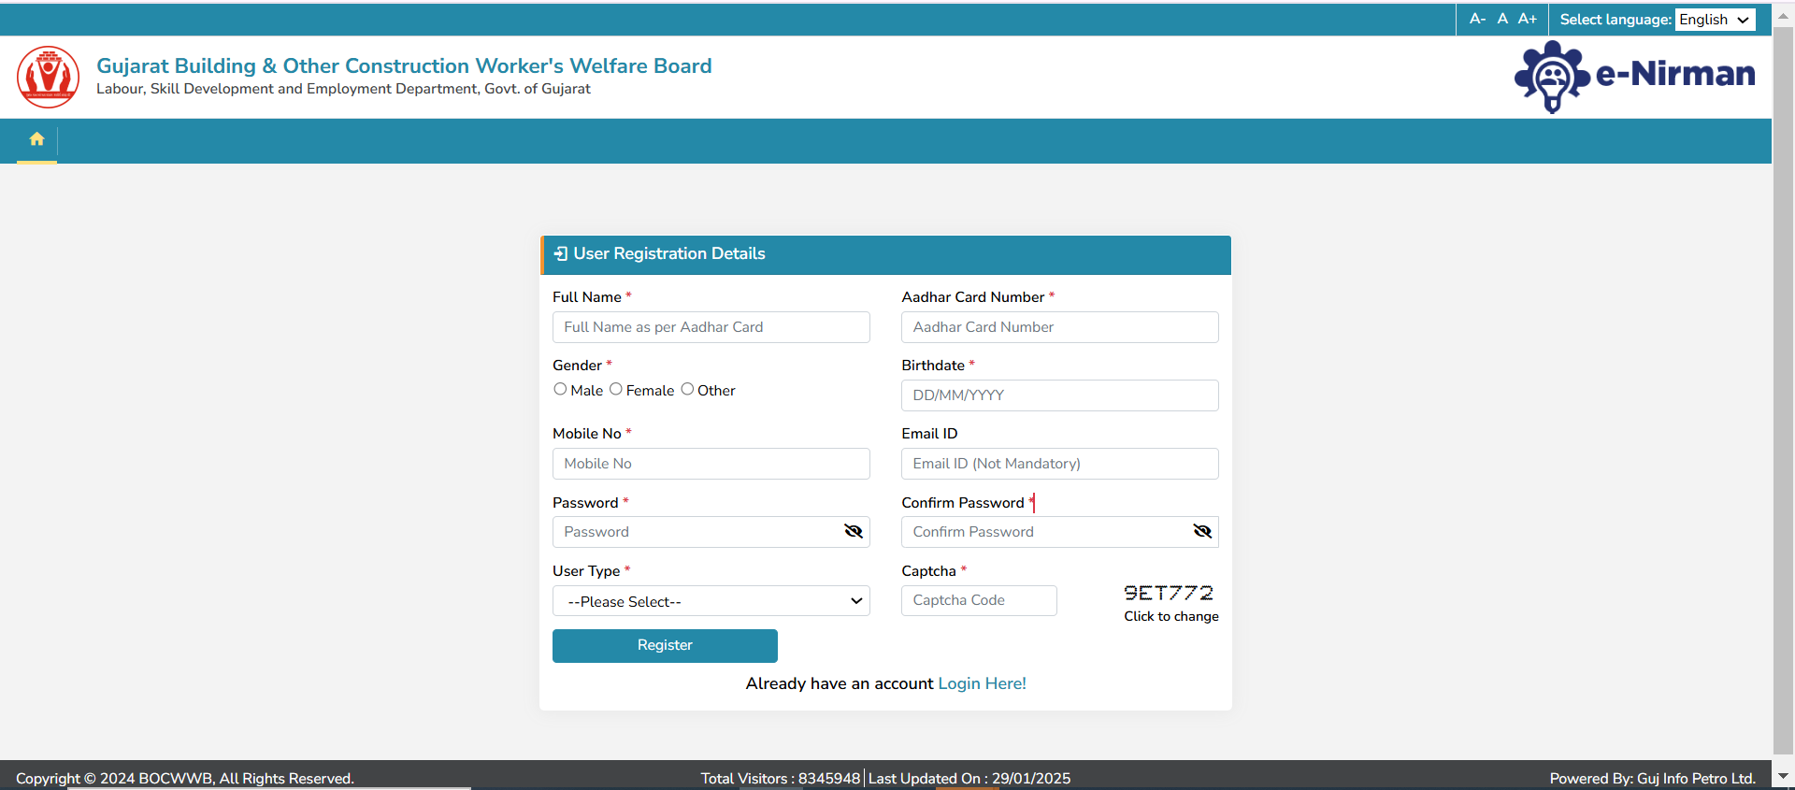Click the captcha image to change it
The width and height of the screenshot is (1795, 790).
pyautogui.click(x=1169, y=593)
